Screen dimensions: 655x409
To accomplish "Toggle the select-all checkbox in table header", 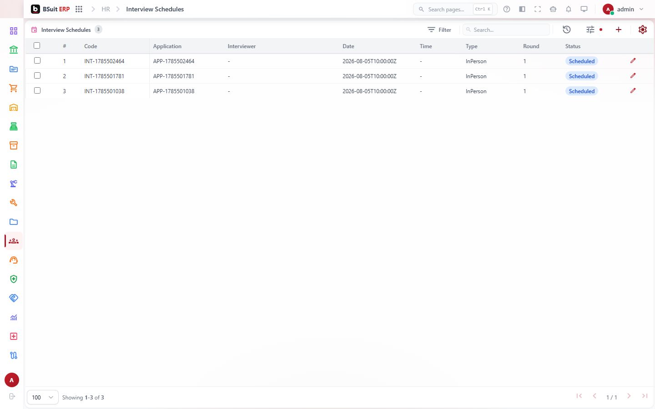I will [x=37, y=45].
